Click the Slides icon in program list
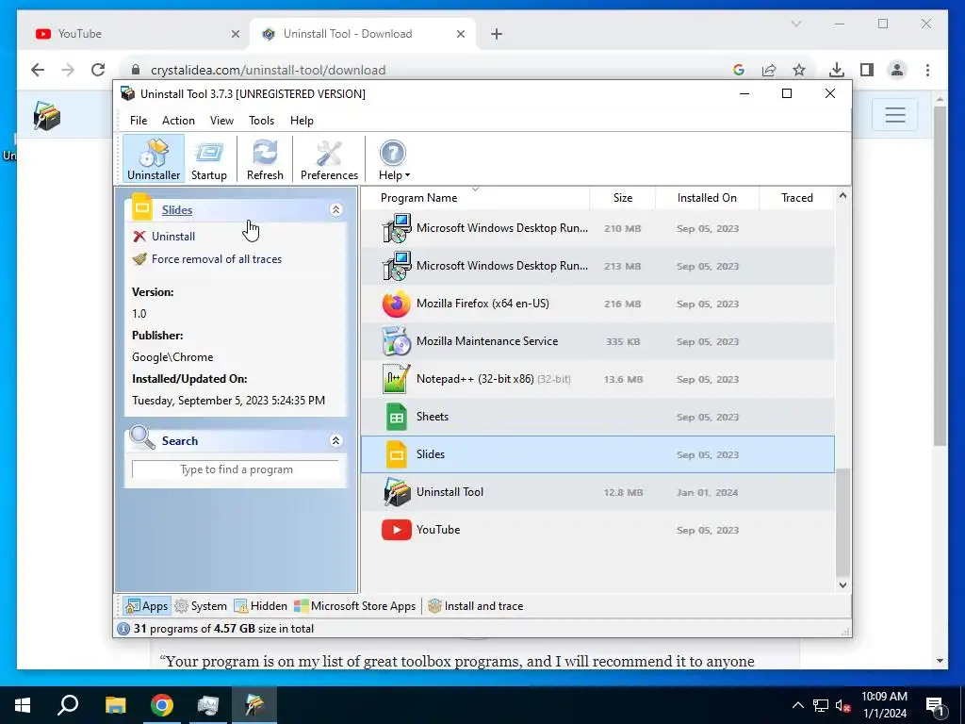The width and height of the screenshot is (965, 724). coord(397,454)
